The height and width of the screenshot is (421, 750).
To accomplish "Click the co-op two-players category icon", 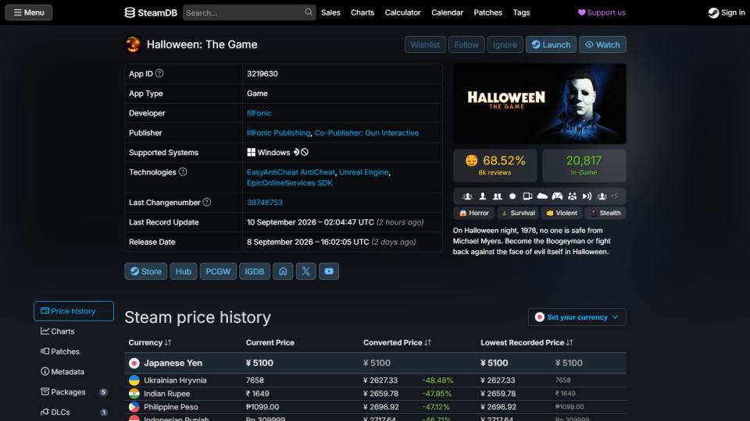I will pyautogui.click(x=498, y=196).
